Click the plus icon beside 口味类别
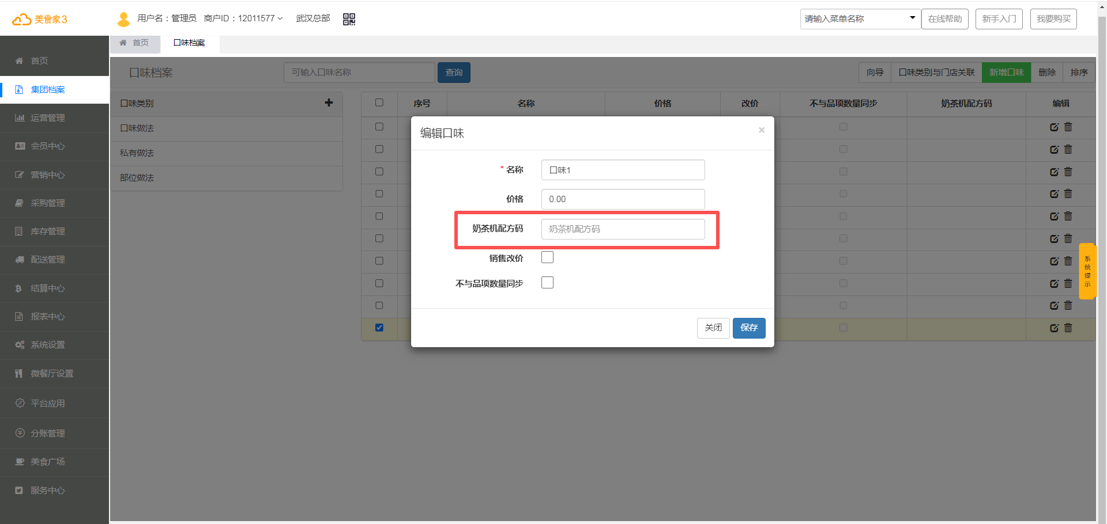Viewport: 1107px width, 524px height. click(329, 102)
